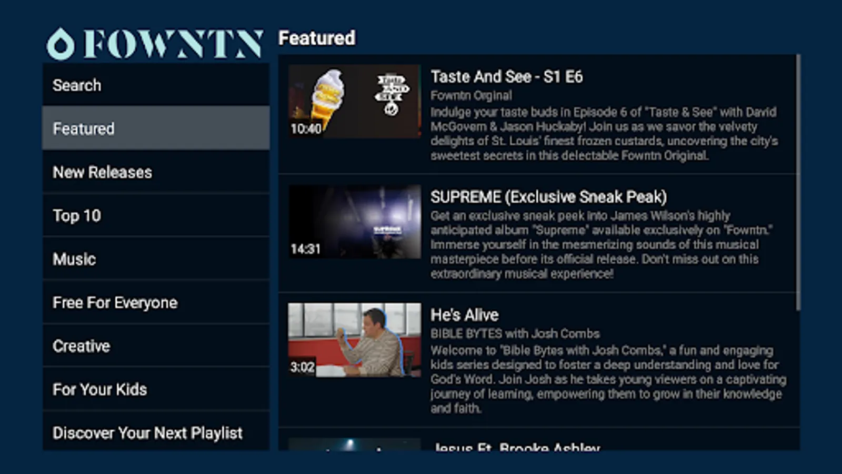This screenshot has height=474, width=842.
Task: Go to New Releases category
Action: [x=156, y=172]
